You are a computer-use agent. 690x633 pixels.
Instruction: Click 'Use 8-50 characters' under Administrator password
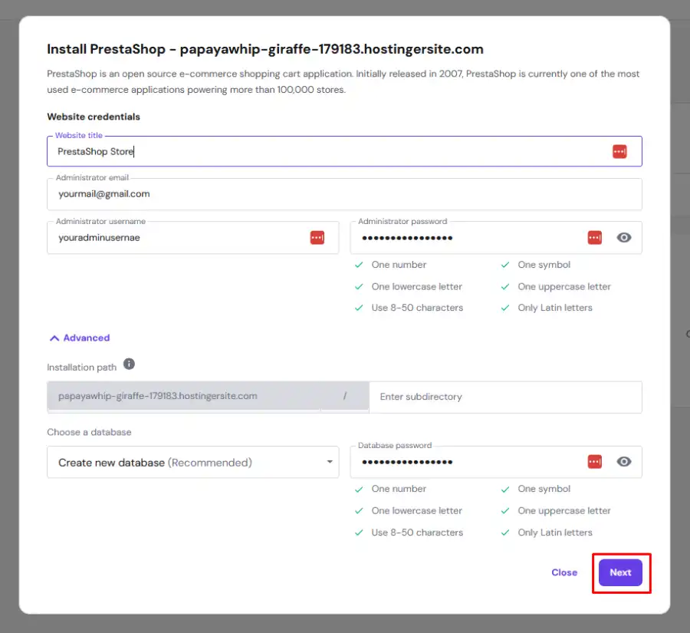417,308
